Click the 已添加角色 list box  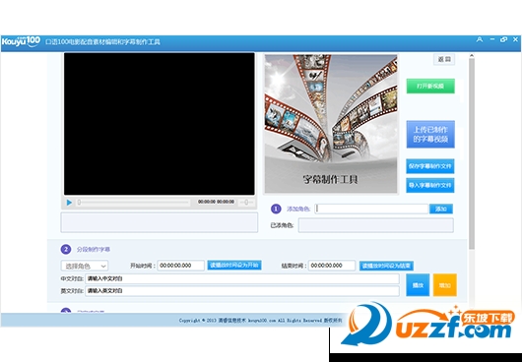point(376,225)
